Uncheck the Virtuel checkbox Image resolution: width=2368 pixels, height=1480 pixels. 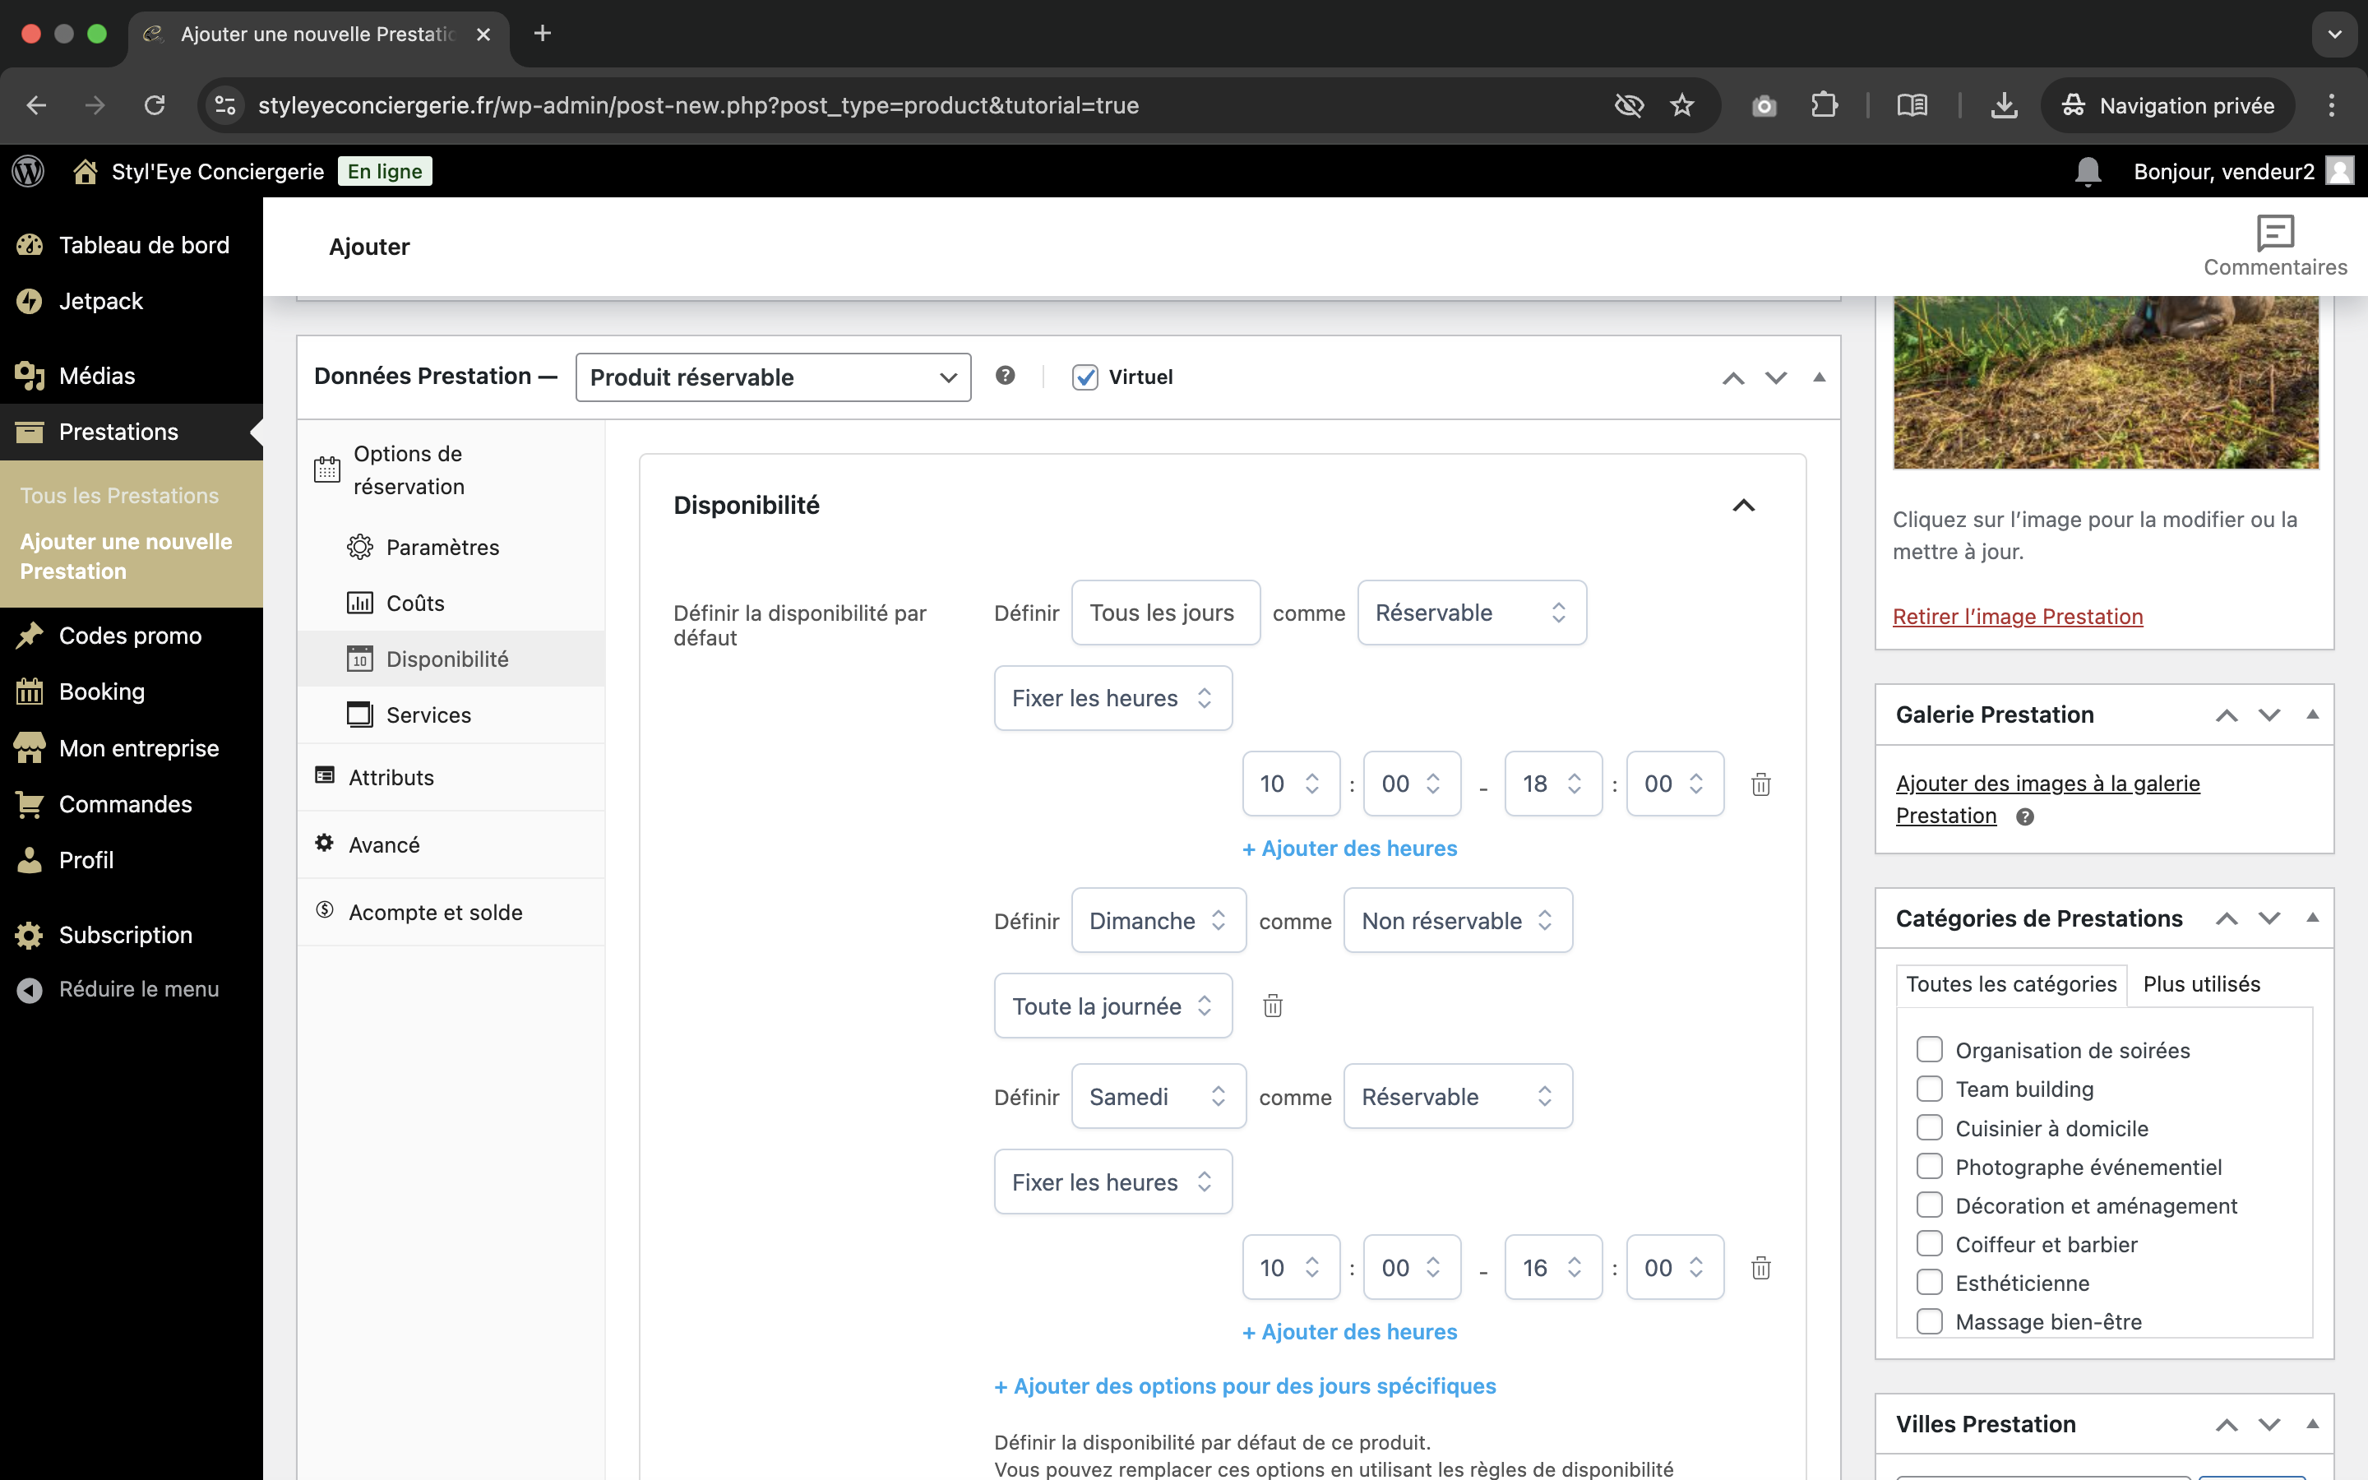click(1085, 377)
